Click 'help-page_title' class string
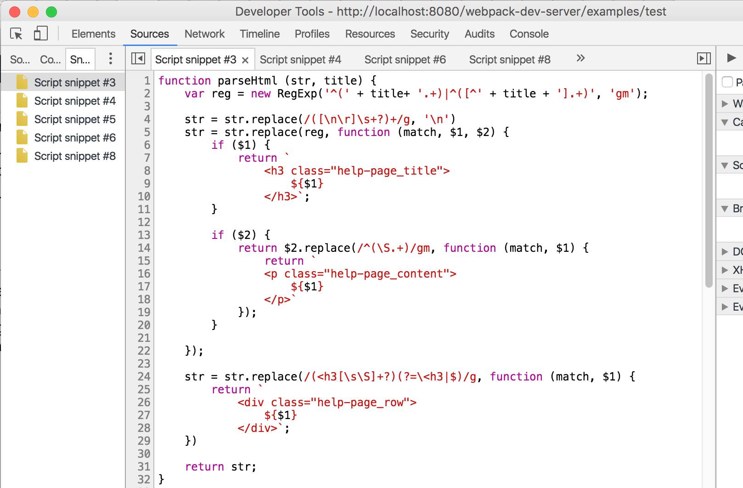The height and width of the screenshot is (488, 743). 390,171
